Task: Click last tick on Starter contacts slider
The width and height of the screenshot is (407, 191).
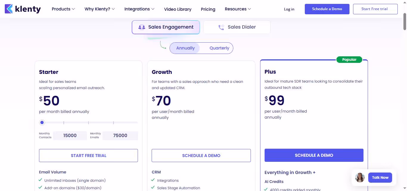Action: pyautogui.click(x=113, y=122)
